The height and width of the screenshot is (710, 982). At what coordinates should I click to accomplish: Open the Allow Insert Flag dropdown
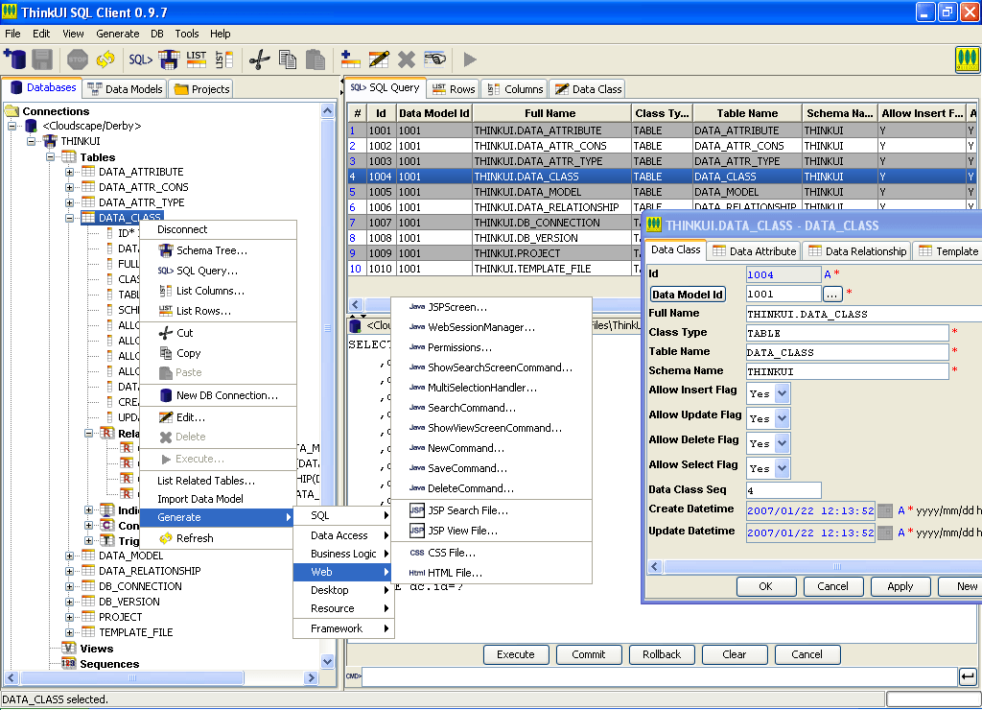coord(782,393)
